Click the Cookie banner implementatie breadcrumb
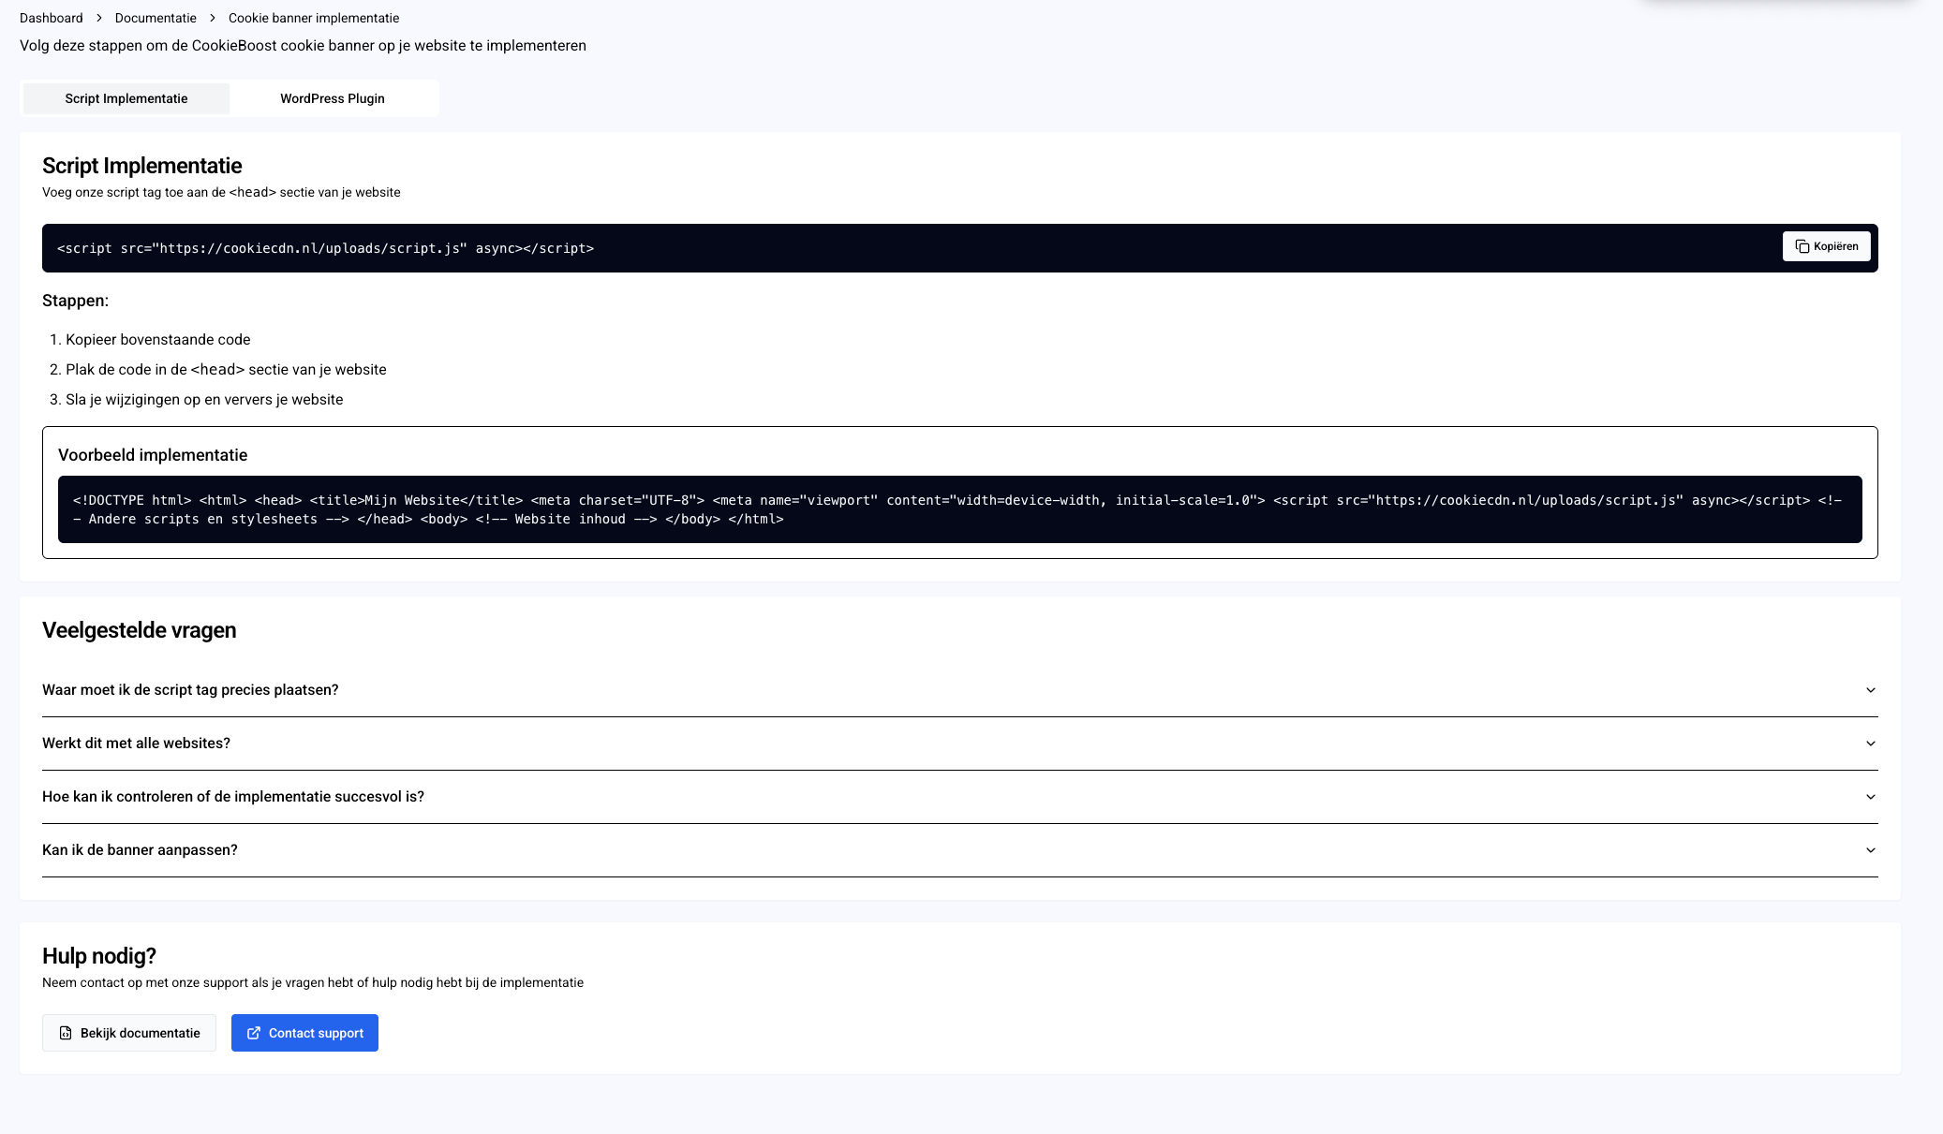Screen dimensions: 1943x1134 pos(314,18)
